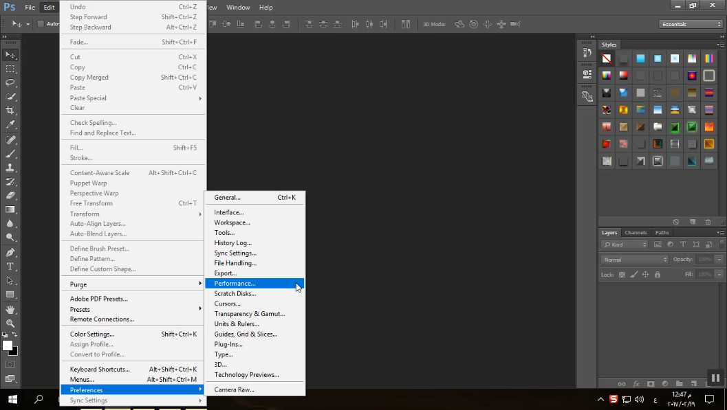
Task: Open Scratch Disks preferences
Action: pos(254,293)
